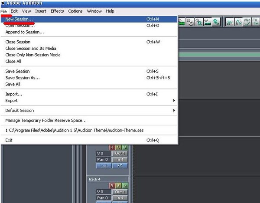Click the snowflake and green bar snapping icon
The height and width of the screenshot is (203, 260).
[x=182, y=22]
